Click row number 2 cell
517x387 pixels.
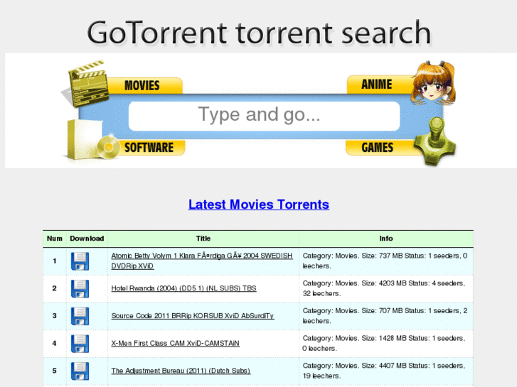point(55,288)
